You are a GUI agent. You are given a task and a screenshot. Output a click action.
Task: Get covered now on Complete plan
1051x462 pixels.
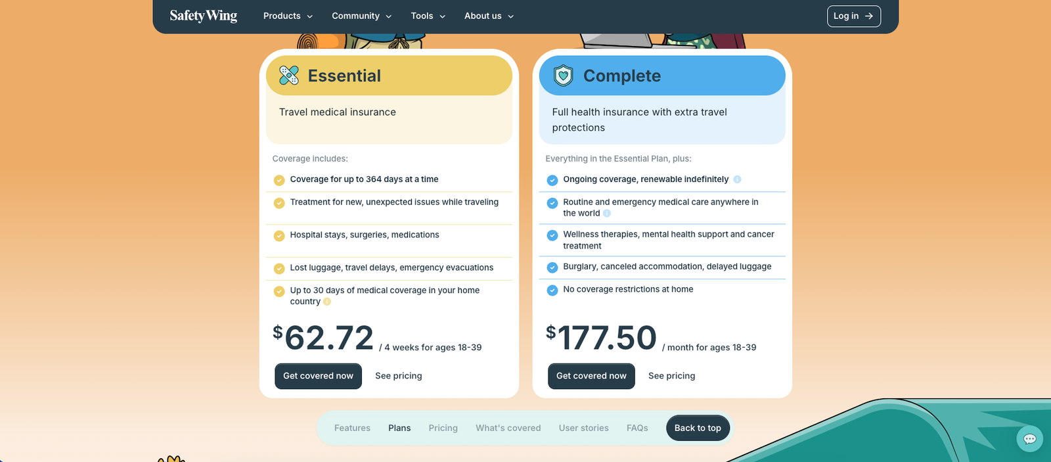(591, 376)
